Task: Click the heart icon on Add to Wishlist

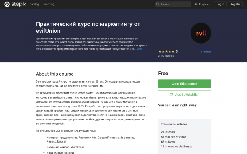Action: 171,94
